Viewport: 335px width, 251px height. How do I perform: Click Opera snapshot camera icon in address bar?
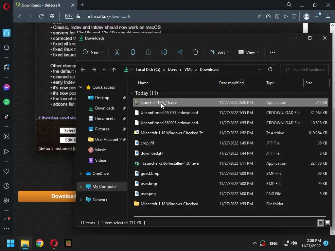(x=269, y=16)
